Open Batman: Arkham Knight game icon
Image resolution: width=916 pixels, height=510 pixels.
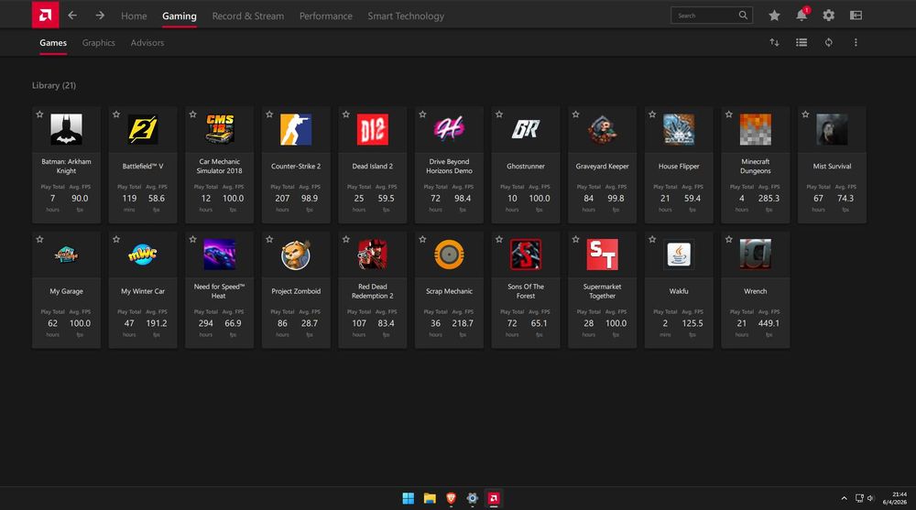(66, 129)
